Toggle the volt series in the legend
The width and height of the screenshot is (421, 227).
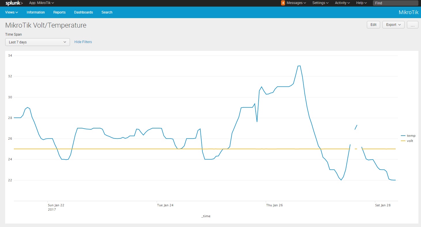point(407,141)
